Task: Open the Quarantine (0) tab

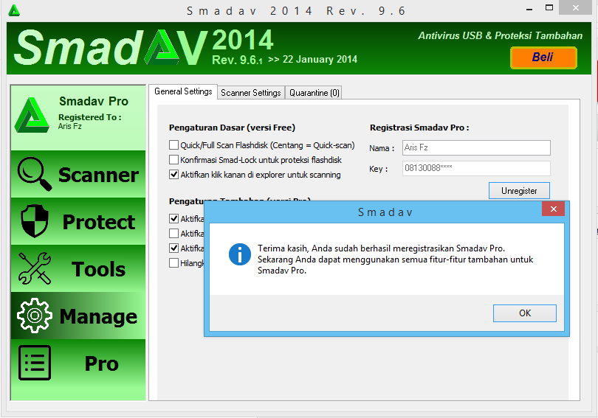Action: click(314, 93)
